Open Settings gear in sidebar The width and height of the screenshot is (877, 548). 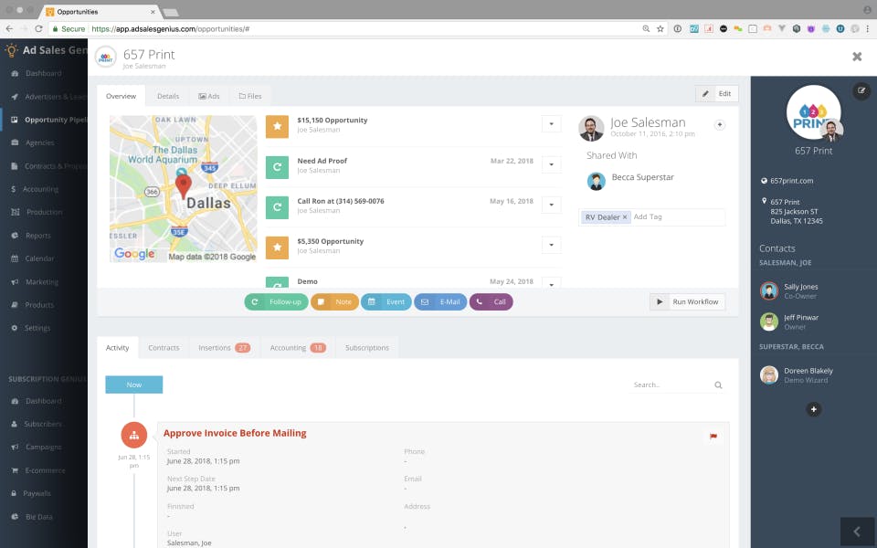14,328
